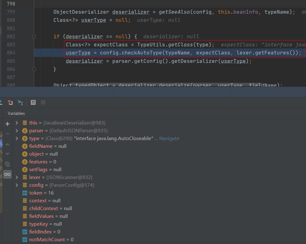Click the Remove Watch minus icon

[x=7, y=134]
